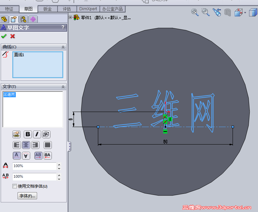258x212 pixels.
Task: Center align sketch text
Action: (26, 145)
